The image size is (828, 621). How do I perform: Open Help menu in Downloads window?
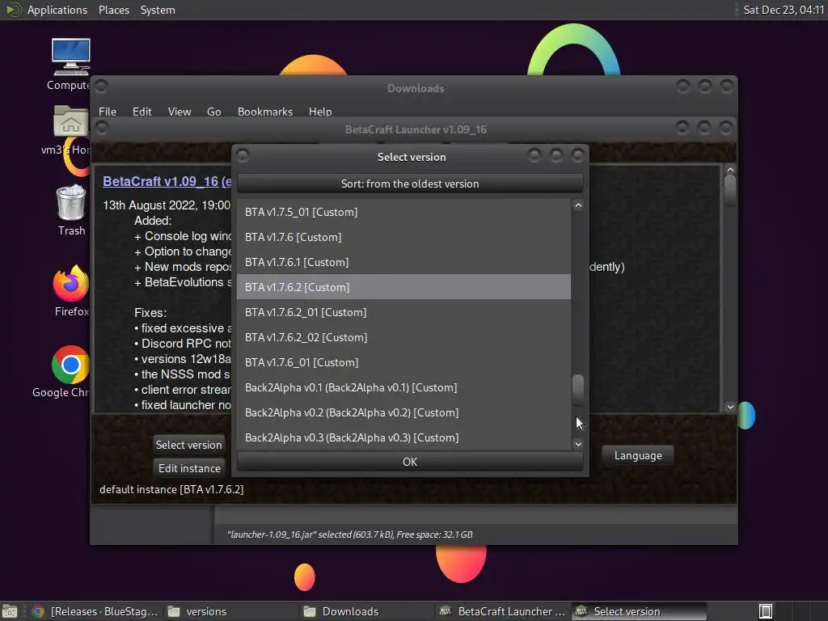point(320,112)
